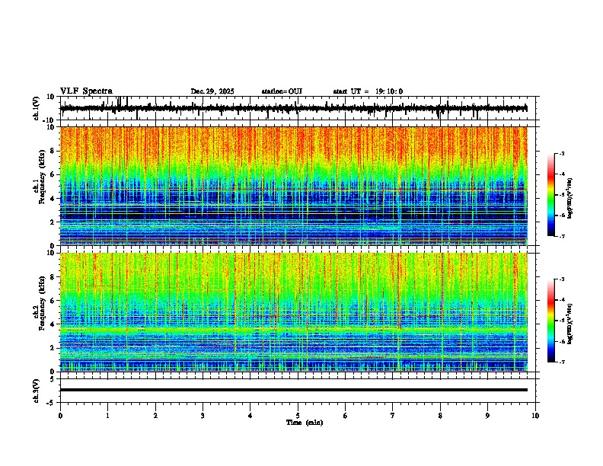Click the '4' tick on ch.2 frequency axis
This screenshot has height=466, width=603.
click(53, 324)
